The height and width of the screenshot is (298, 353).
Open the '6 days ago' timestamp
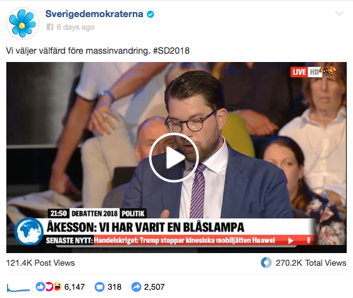coord(75,27)
